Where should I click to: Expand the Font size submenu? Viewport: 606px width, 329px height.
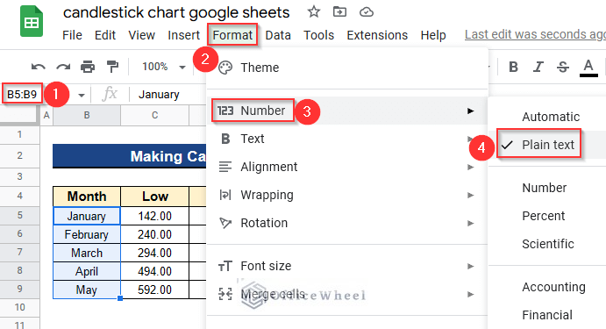[347, 266]
